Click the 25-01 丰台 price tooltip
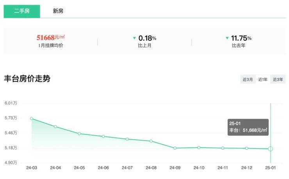289x179 pixels. coord(249,127)
